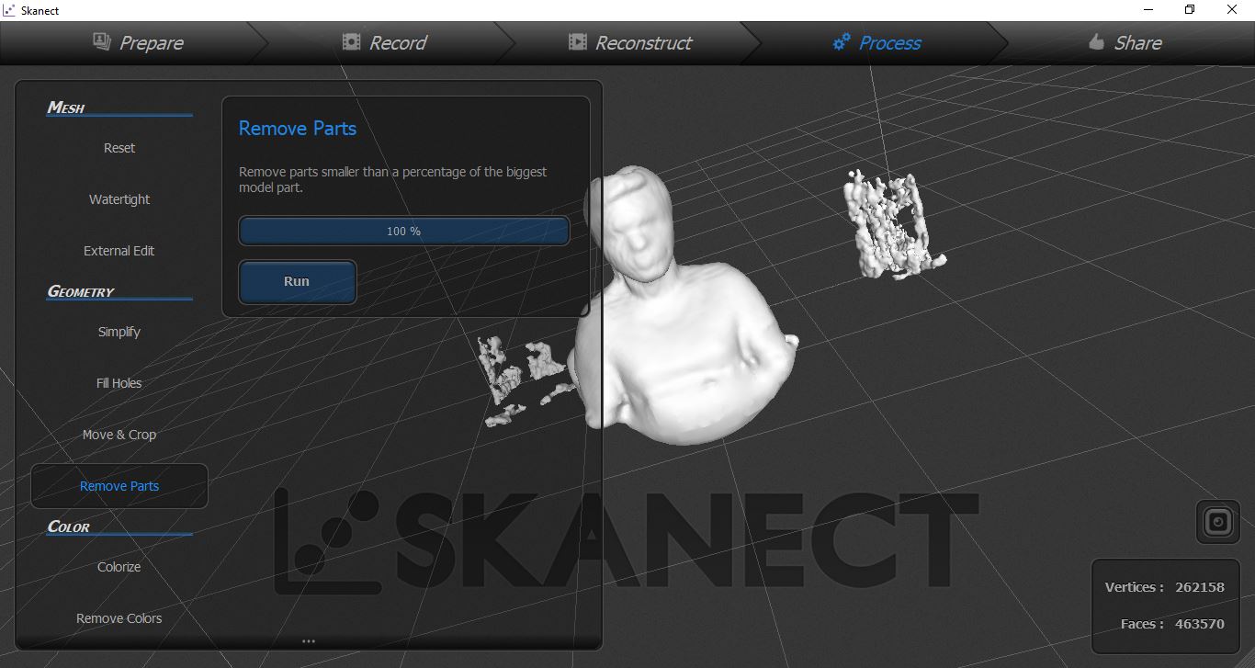Click the Geometry section header

tap(81, 291)
